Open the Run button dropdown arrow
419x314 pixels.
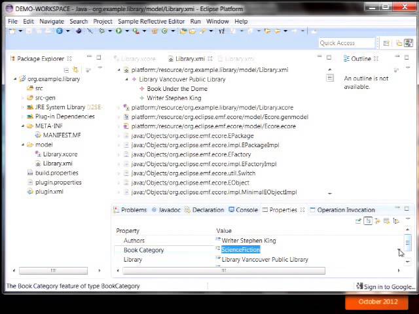(127, 31)
